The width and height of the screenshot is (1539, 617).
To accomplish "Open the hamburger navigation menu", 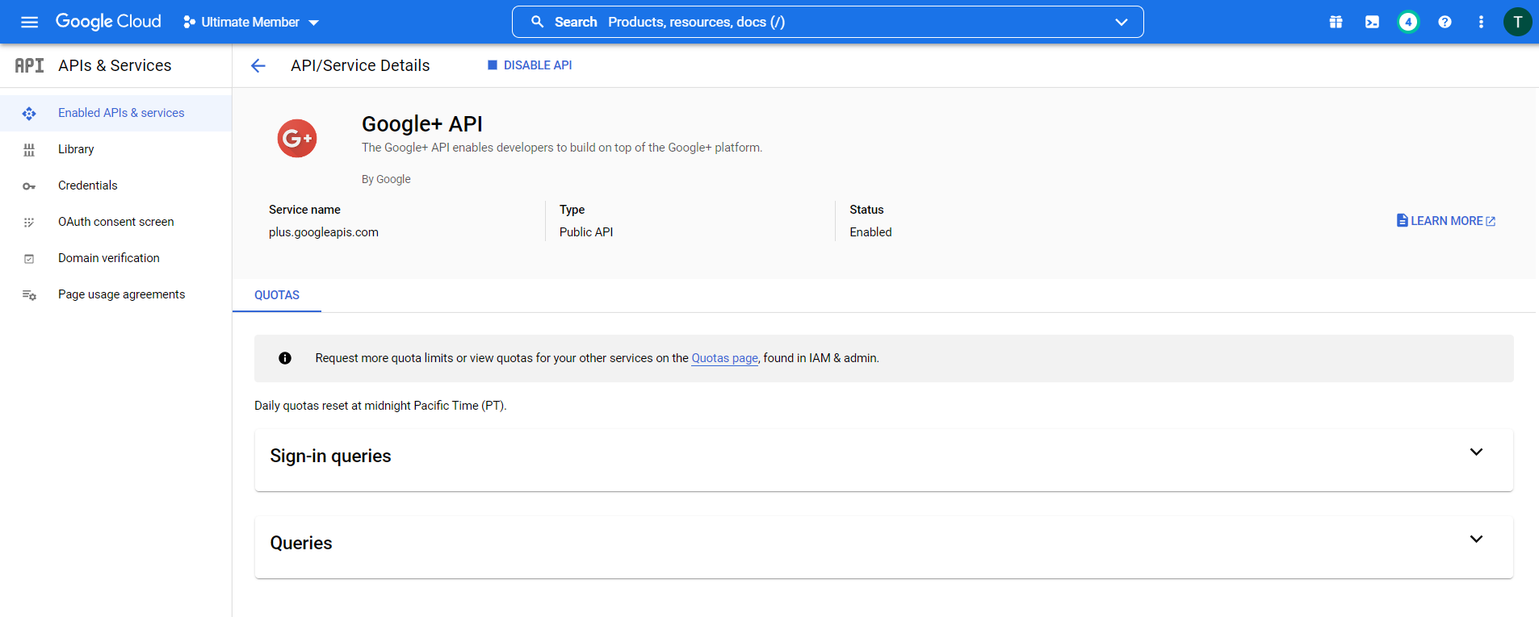I will click(29, 22).
